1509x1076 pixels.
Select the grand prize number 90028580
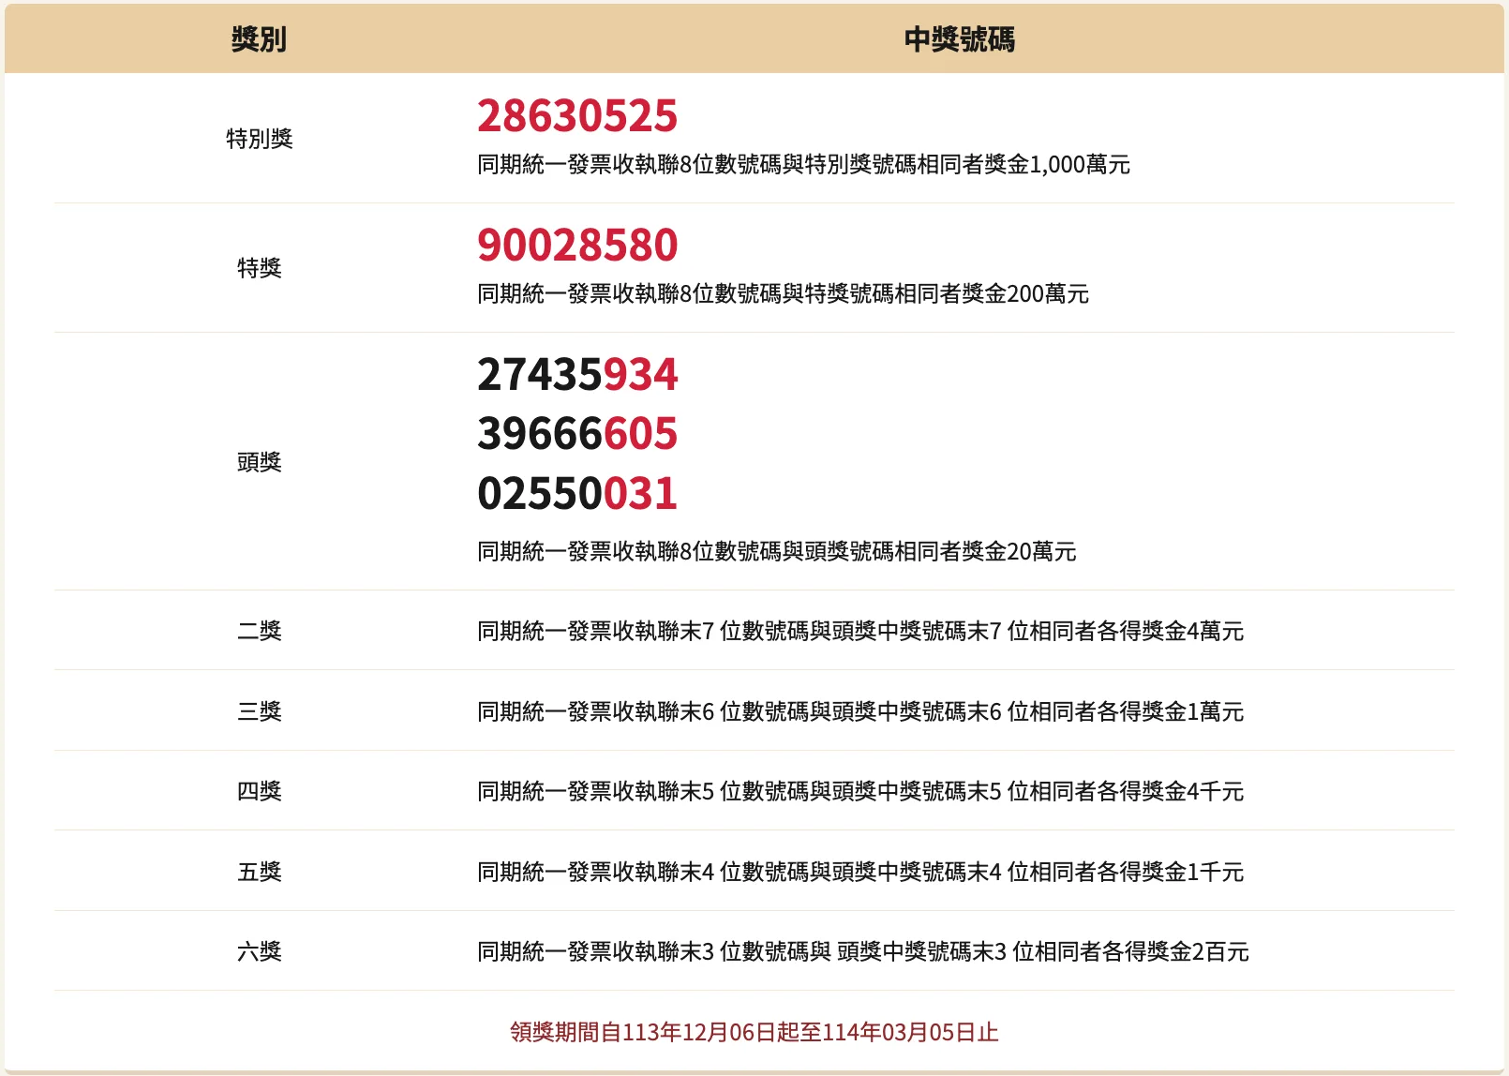tap(577, 246)
